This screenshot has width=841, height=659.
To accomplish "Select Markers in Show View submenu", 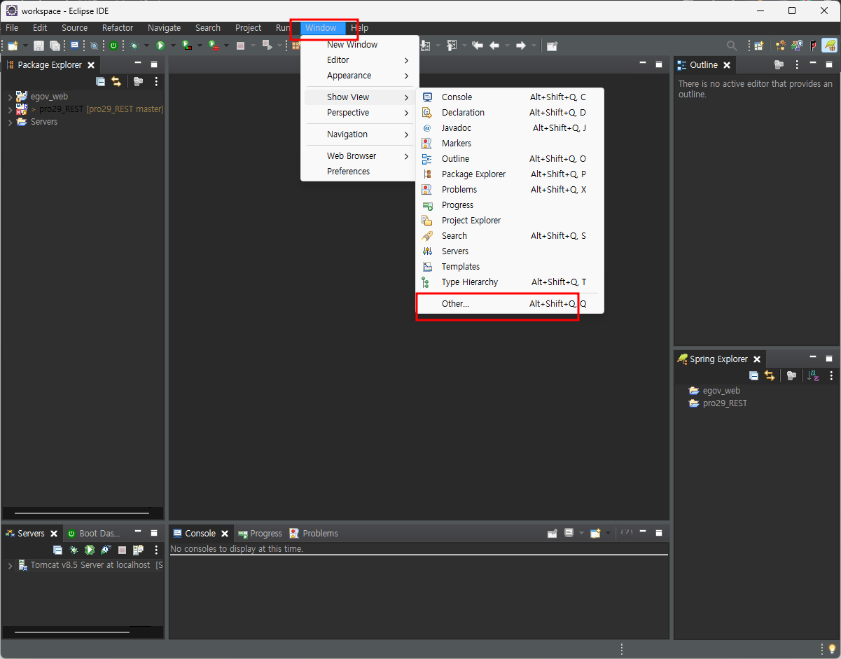I will [510, 144].
